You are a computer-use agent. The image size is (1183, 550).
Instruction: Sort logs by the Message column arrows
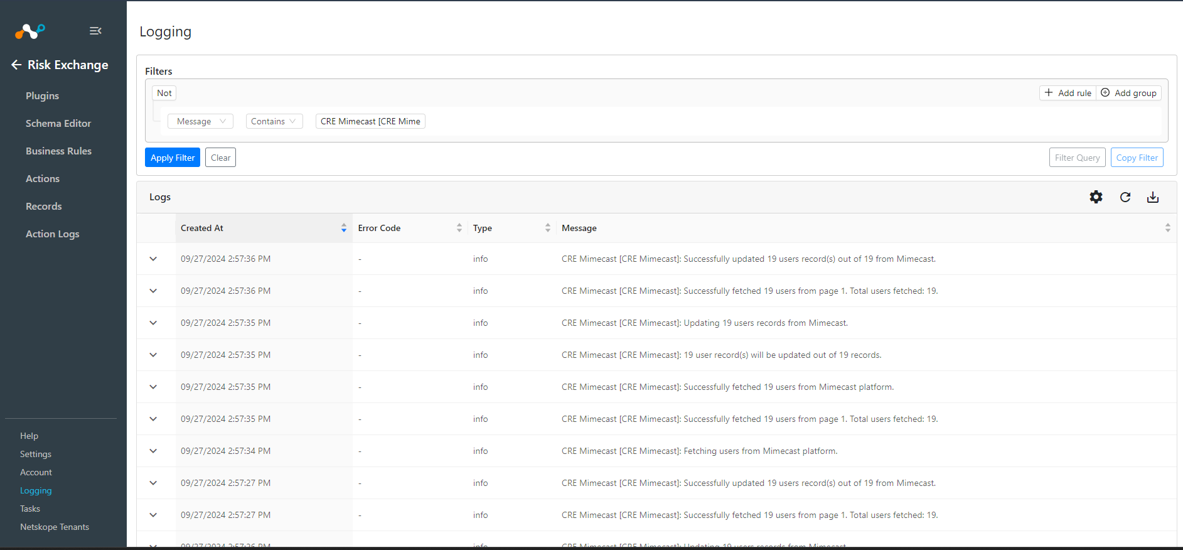(x=1168, y=228)
